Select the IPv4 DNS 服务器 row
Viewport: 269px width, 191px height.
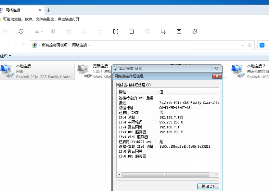pyautogui.click(x=168, y=132)
